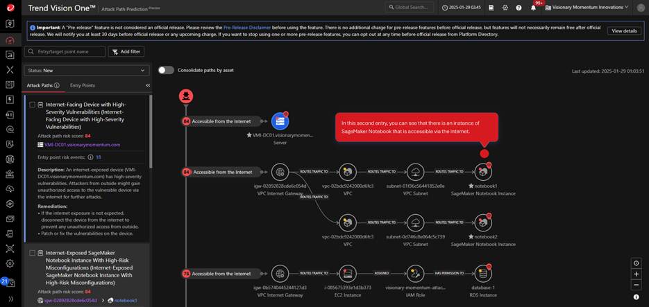The image size is (649, 307).
Task: Click the risk score 76 path badge
Action: point(186,274)
